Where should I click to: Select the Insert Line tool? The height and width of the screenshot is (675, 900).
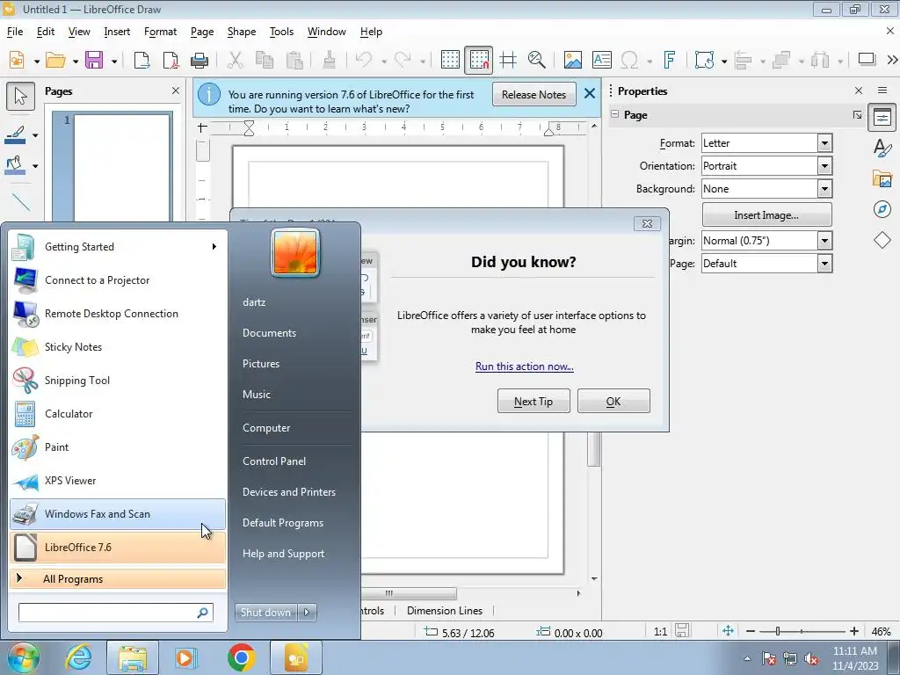point(21,201)
